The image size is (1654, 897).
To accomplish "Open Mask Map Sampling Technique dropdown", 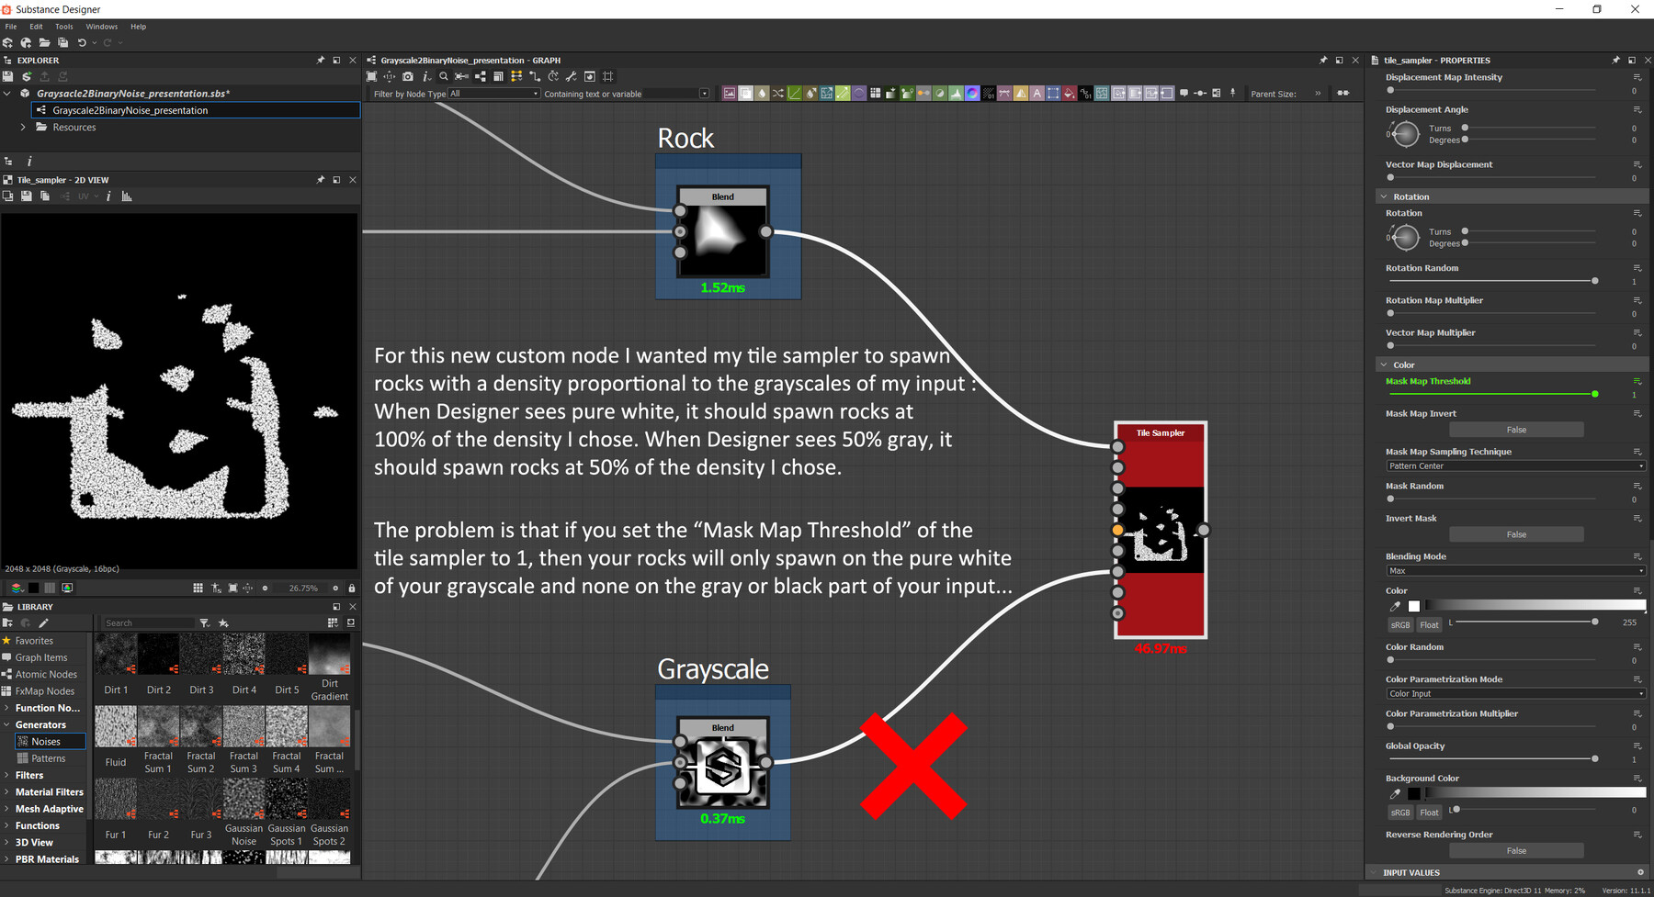I will 1515,466.
